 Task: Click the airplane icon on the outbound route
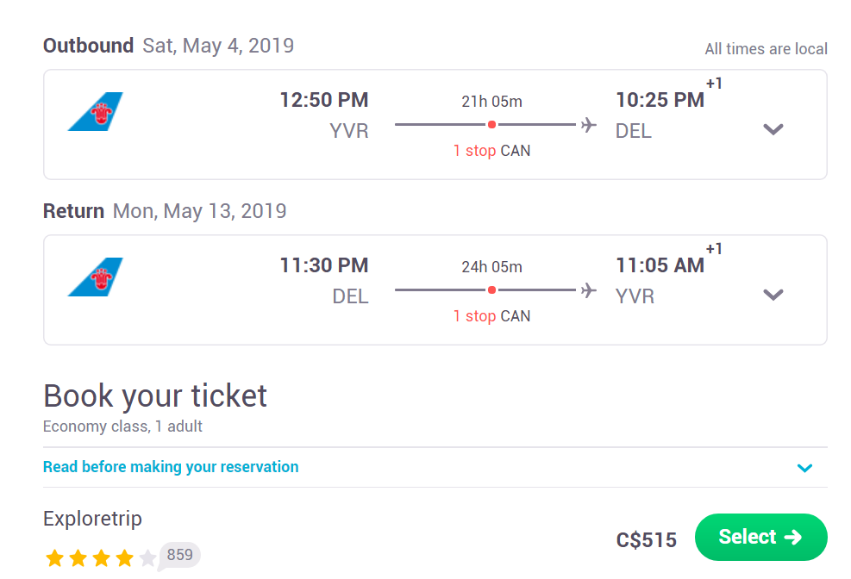coord(588,125)
